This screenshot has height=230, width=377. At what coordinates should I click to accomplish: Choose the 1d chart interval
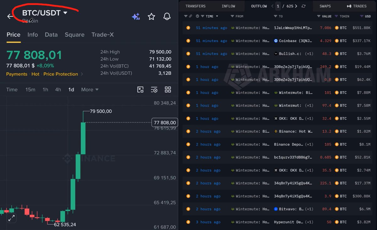[x=71, y=90]
